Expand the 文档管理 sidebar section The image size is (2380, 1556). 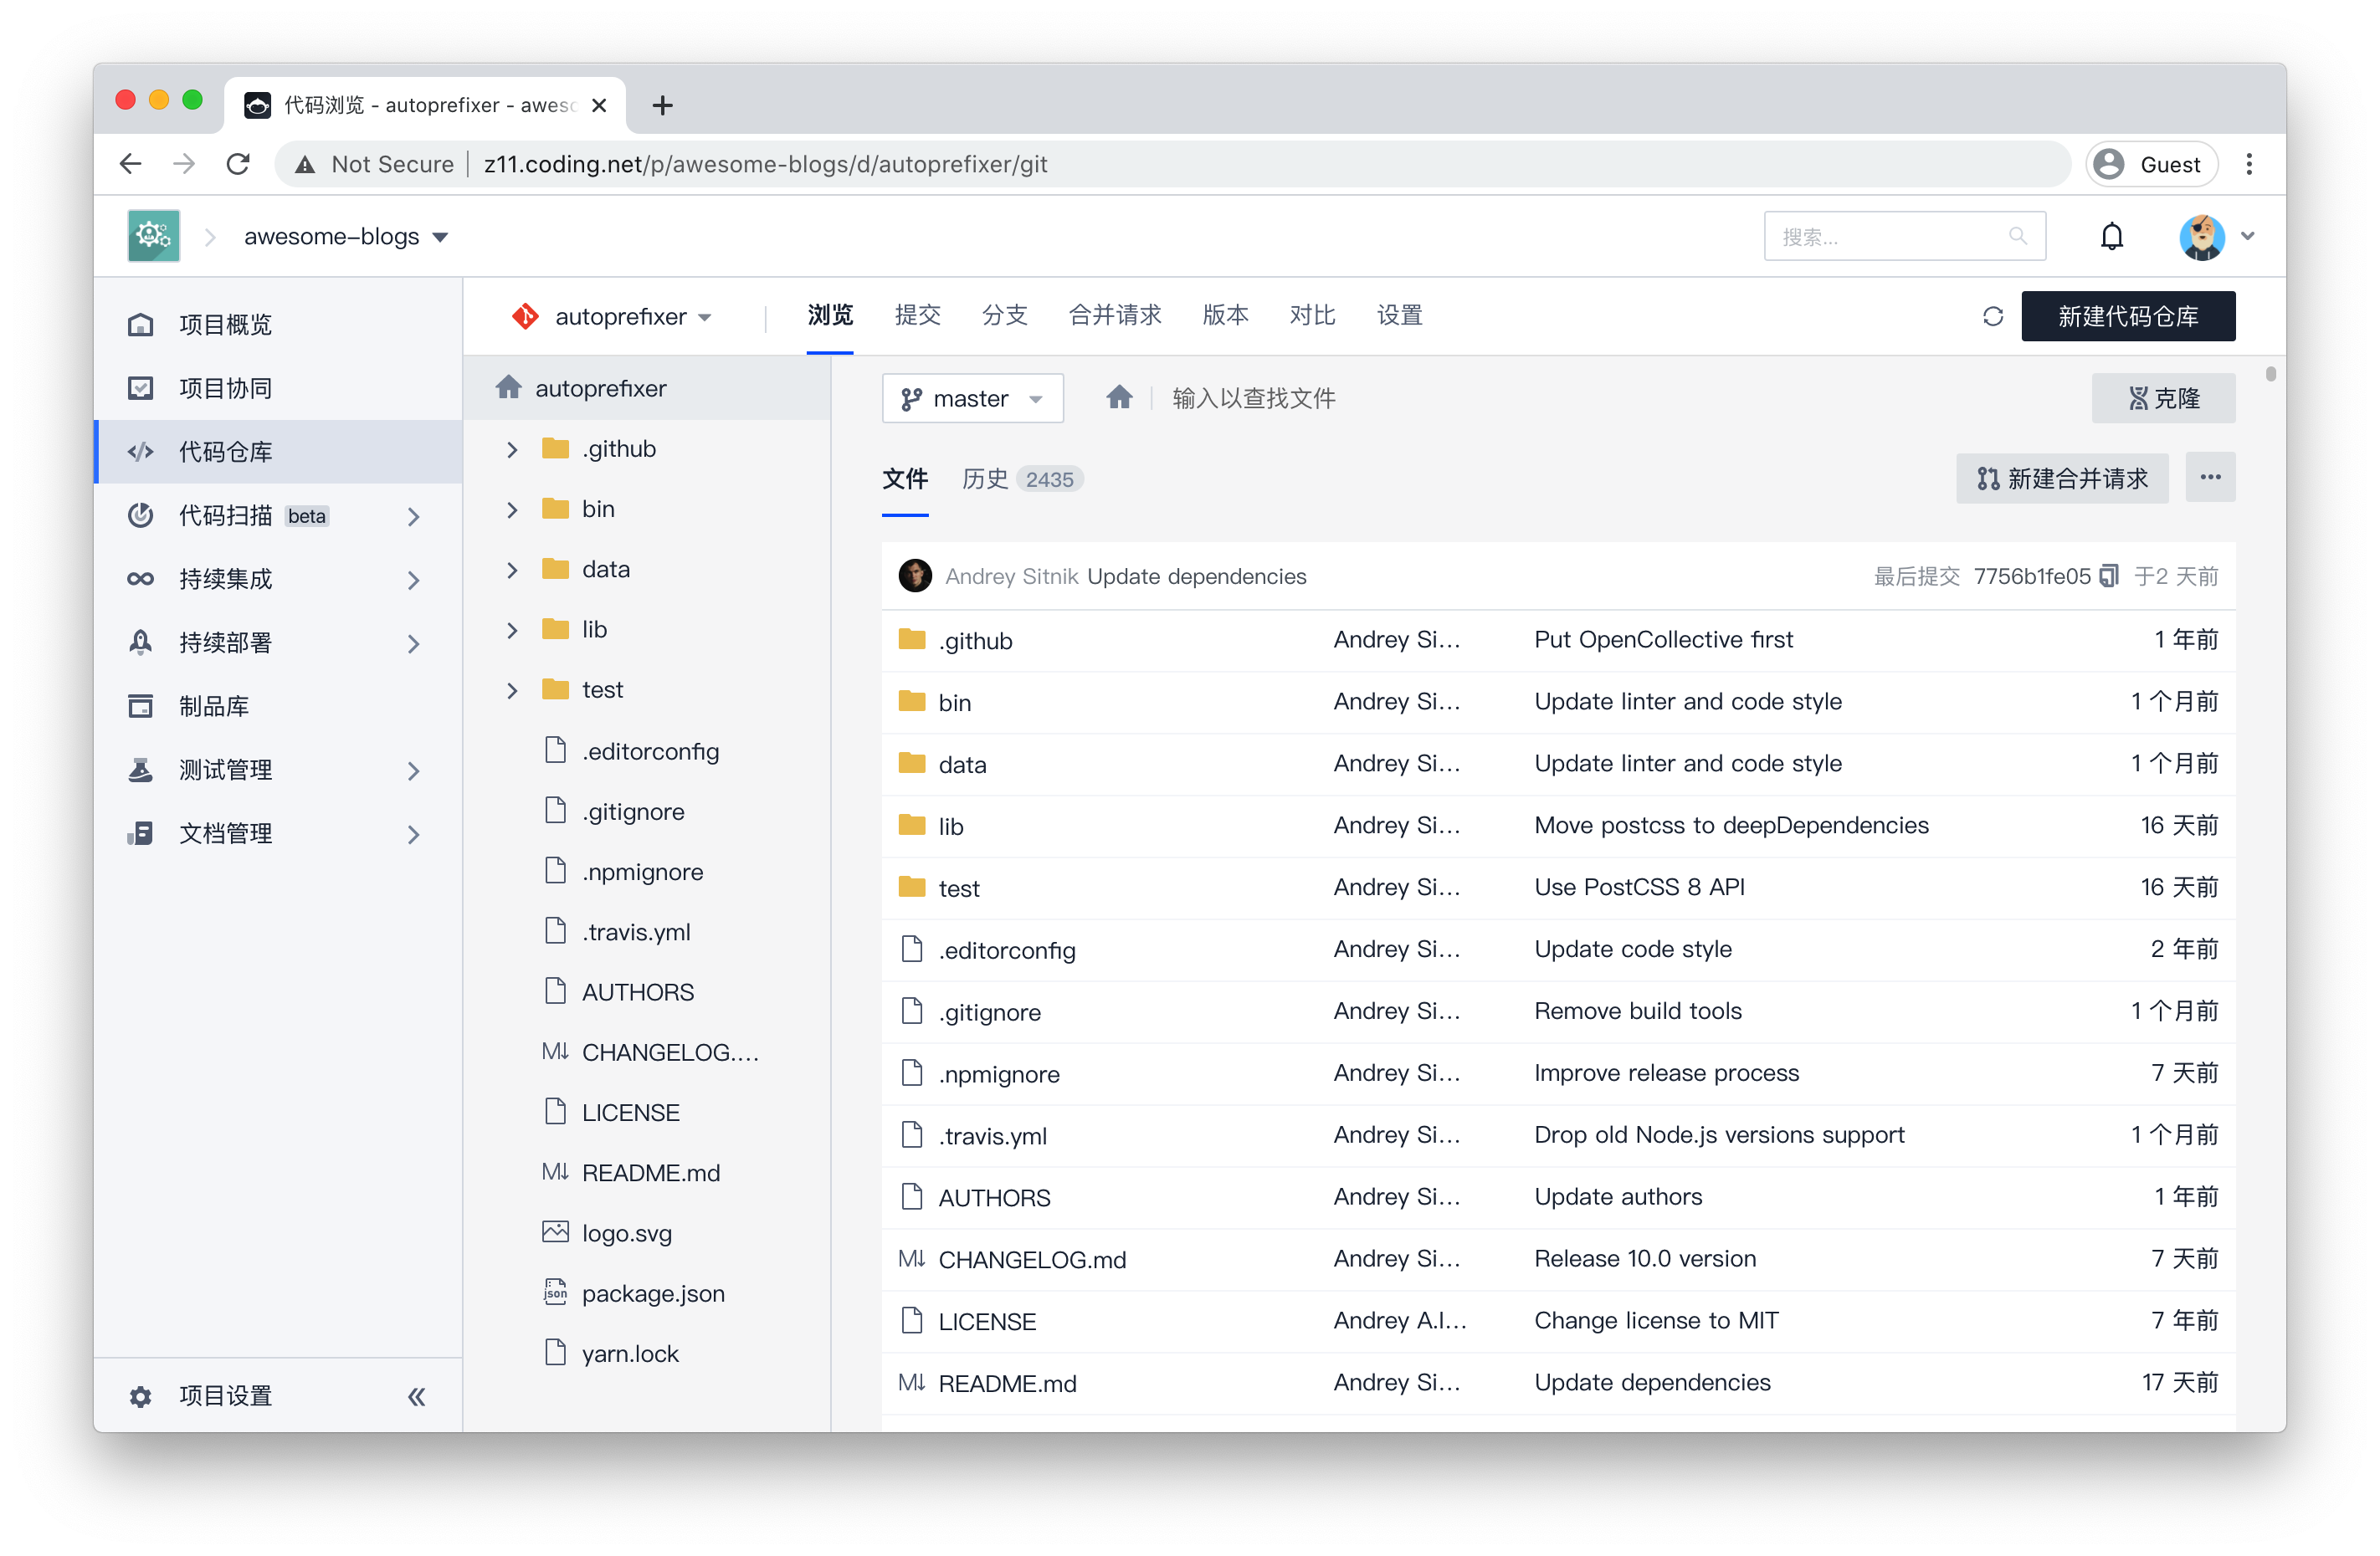[413, 834]
